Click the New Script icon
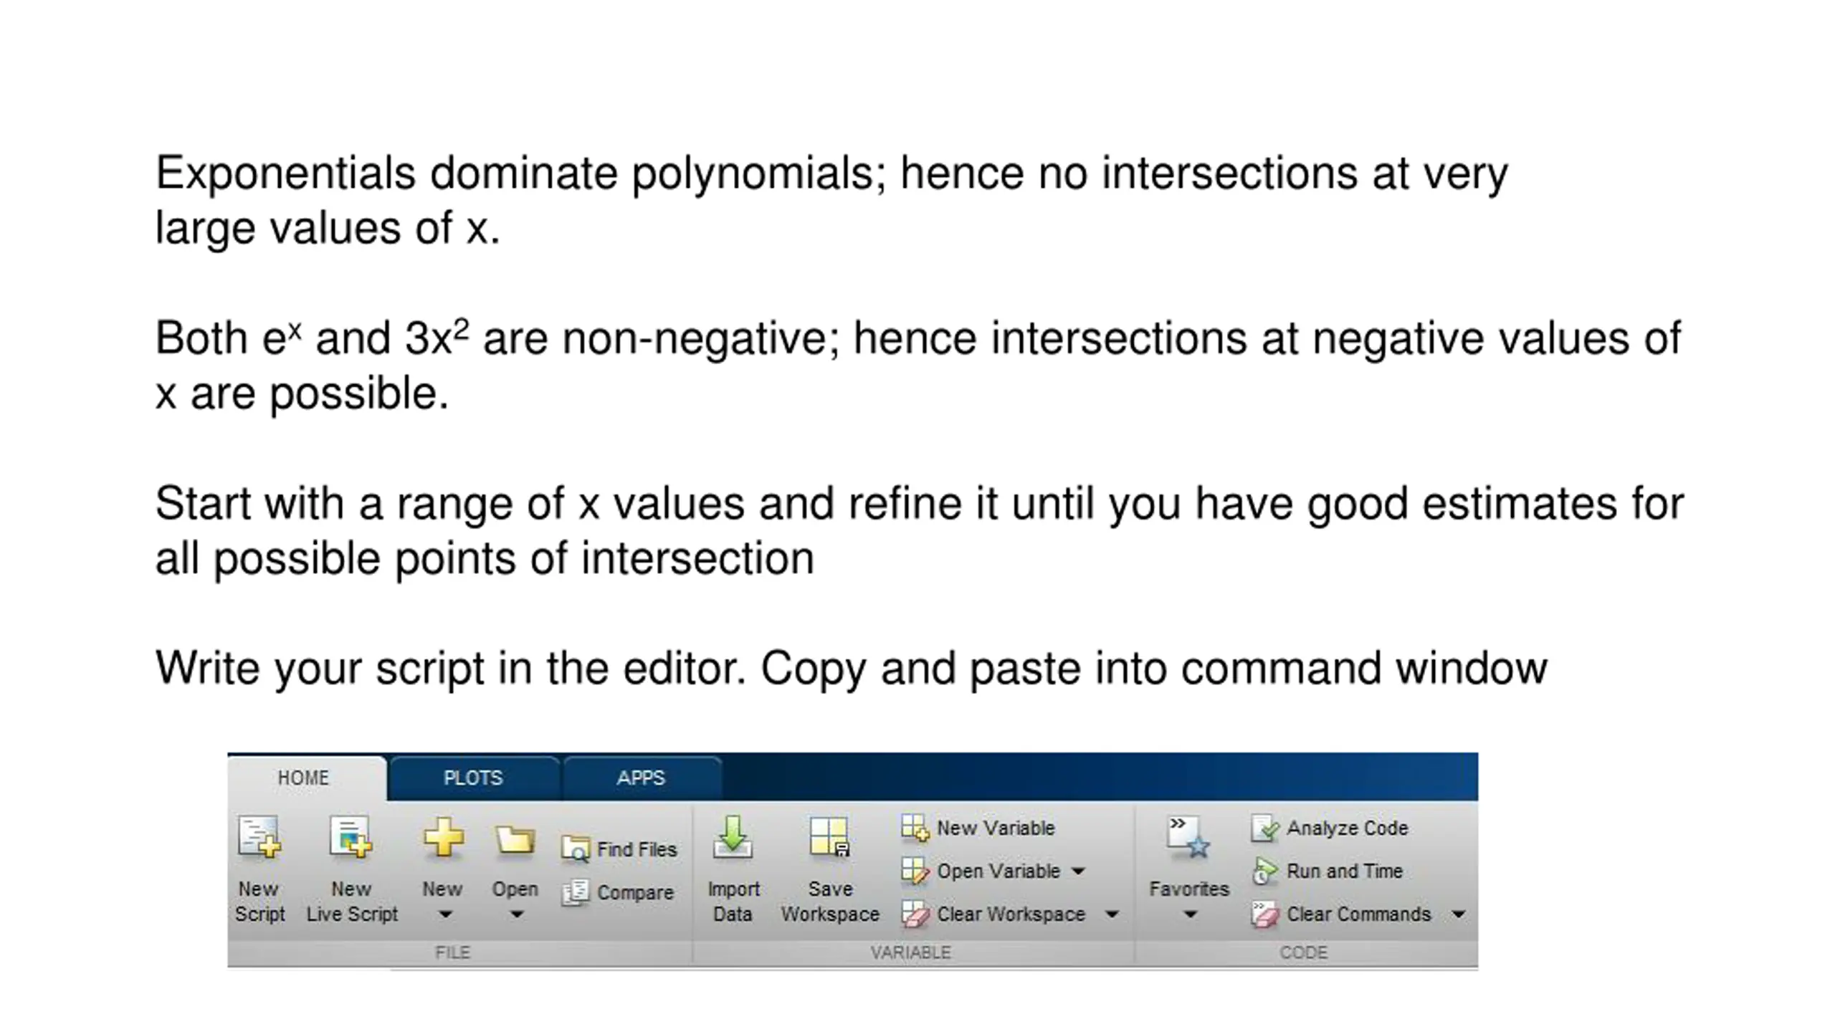 pos(259,836)
